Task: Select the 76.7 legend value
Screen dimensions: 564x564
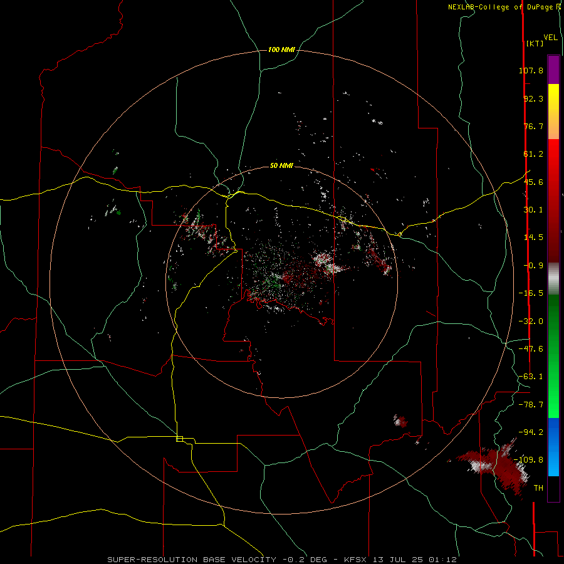Action: (533, 126)
